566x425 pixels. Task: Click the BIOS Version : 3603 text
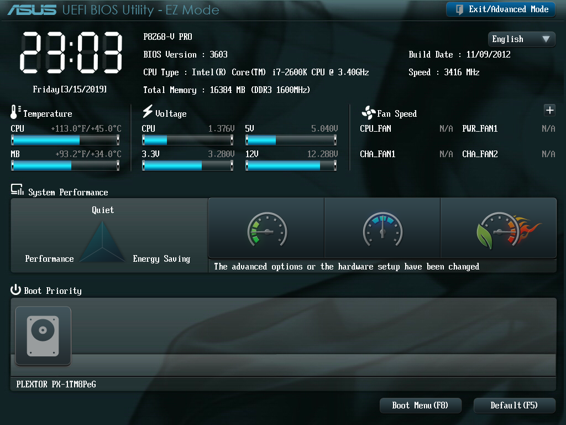pos(186,55)
